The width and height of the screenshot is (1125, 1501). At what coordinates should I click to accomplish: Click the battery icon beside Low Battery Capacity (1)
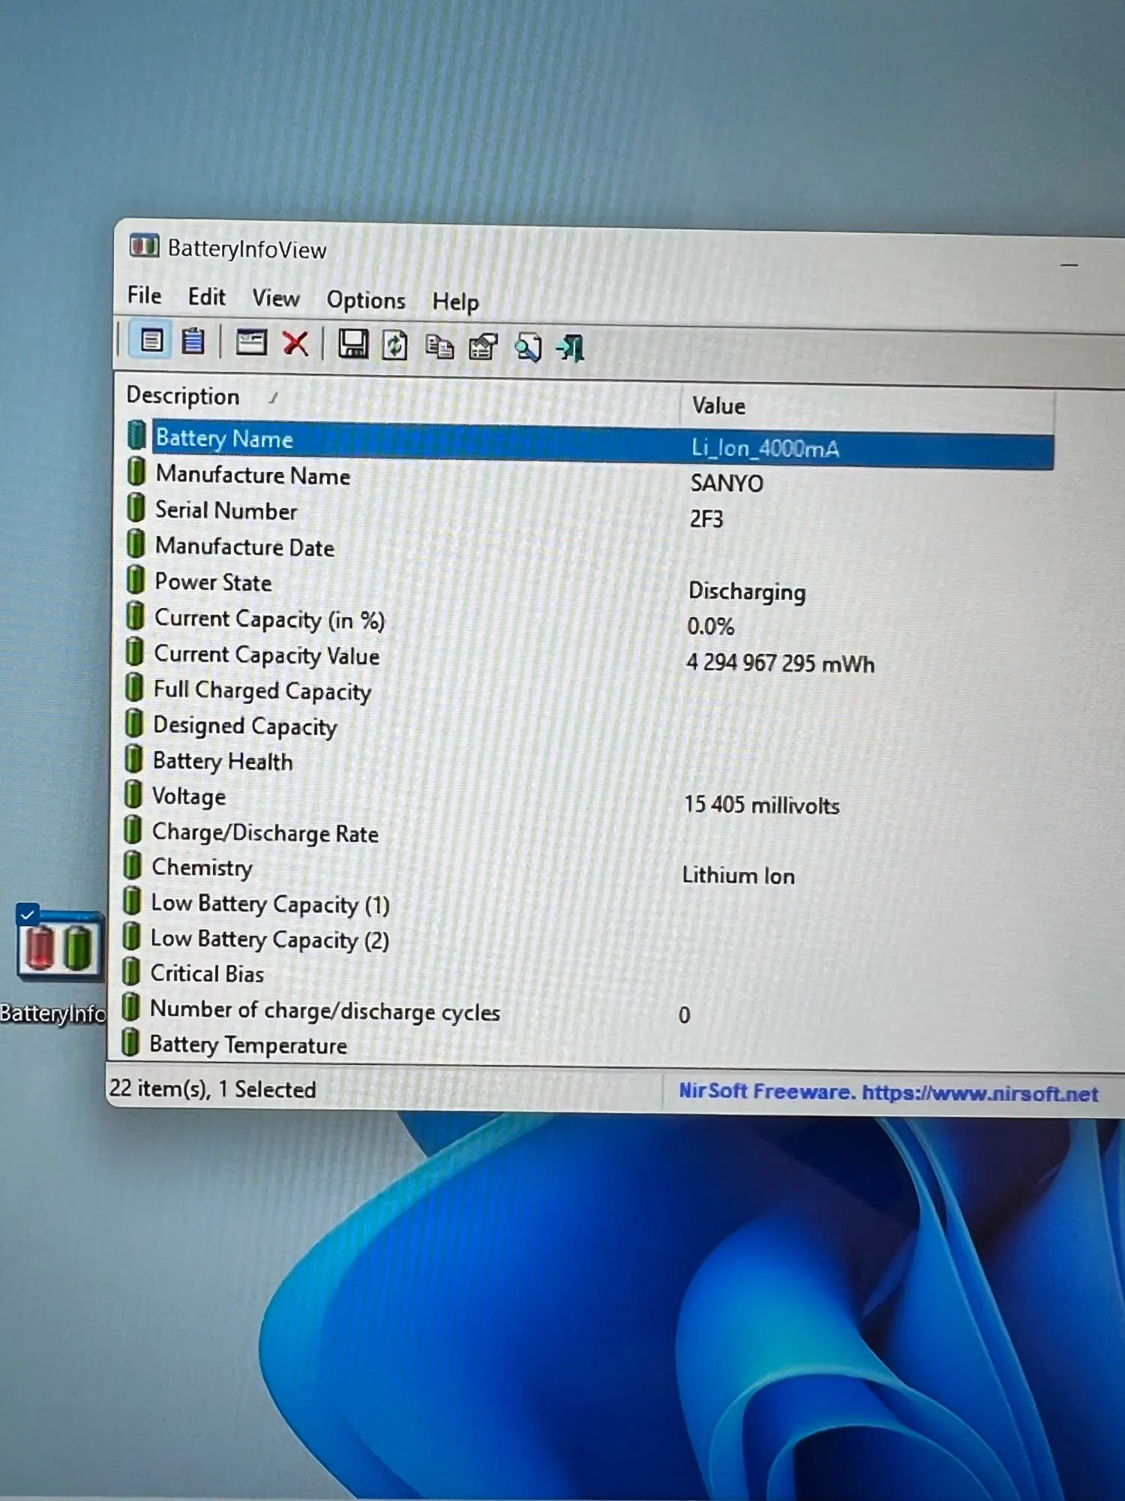click(x=132, y=901)
